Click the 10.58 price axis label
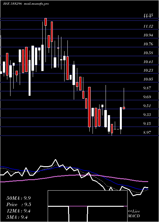159x222 pixels. 148,53
